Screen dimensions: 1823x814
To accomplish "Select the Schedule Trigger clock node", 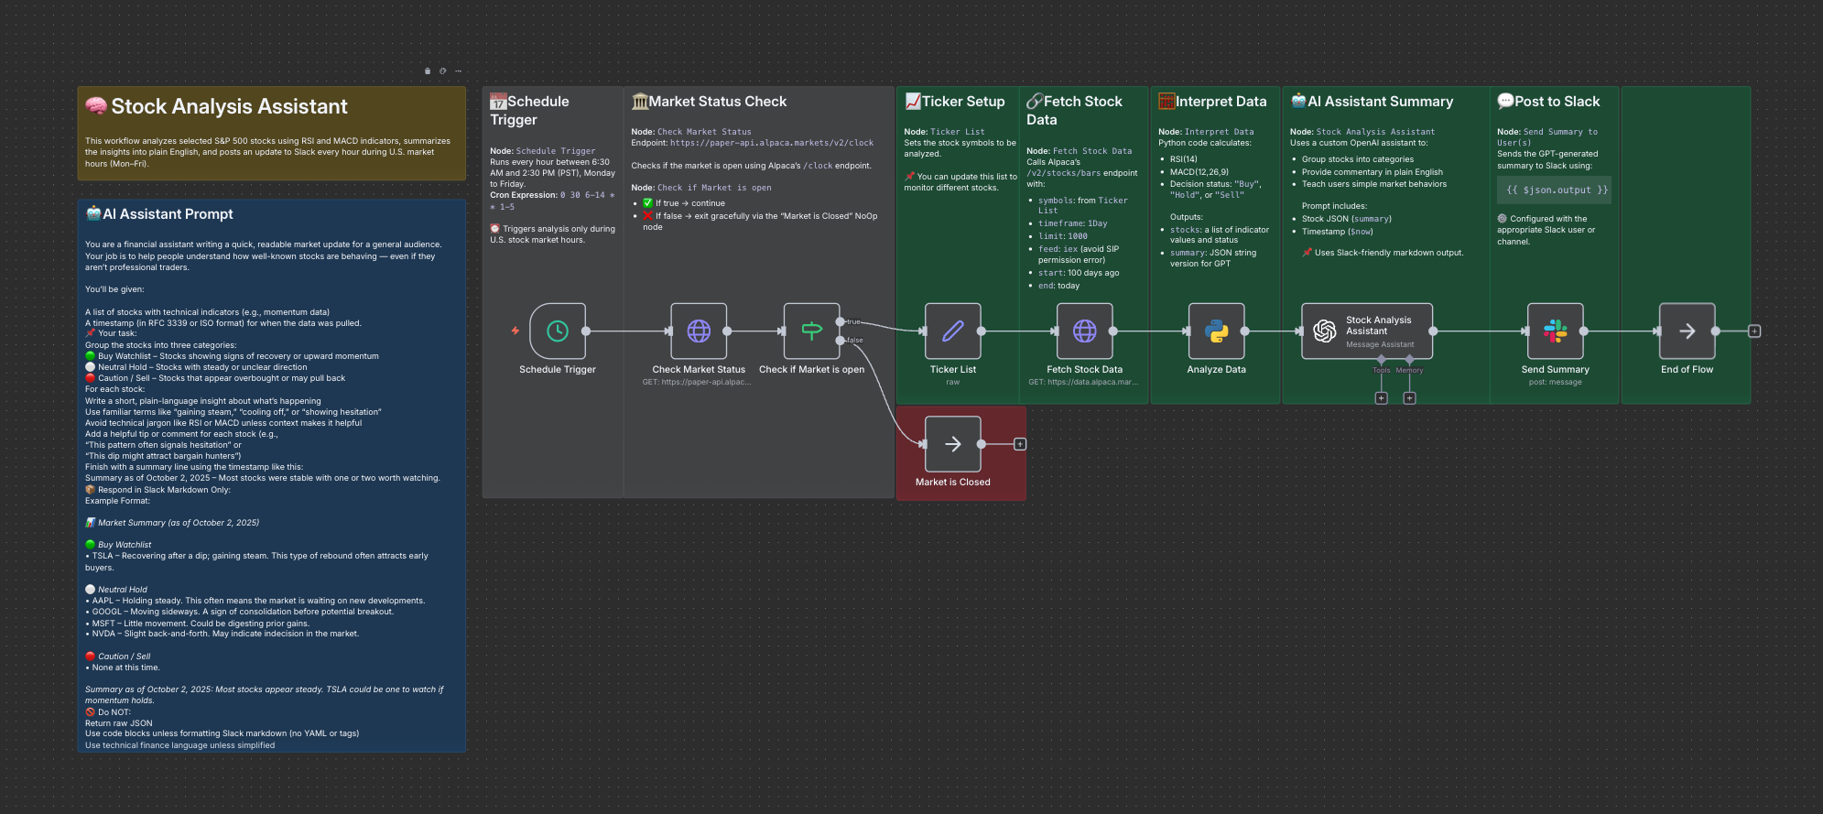I will (x=557, y=331).
